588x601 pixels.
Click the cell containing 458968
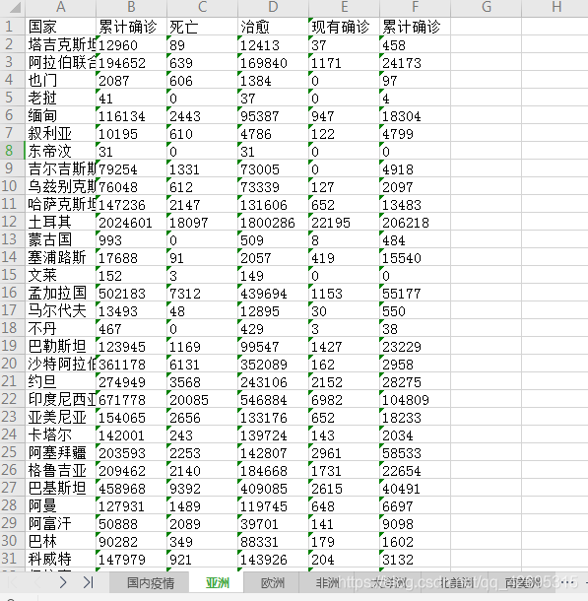(x=131, y=488)
